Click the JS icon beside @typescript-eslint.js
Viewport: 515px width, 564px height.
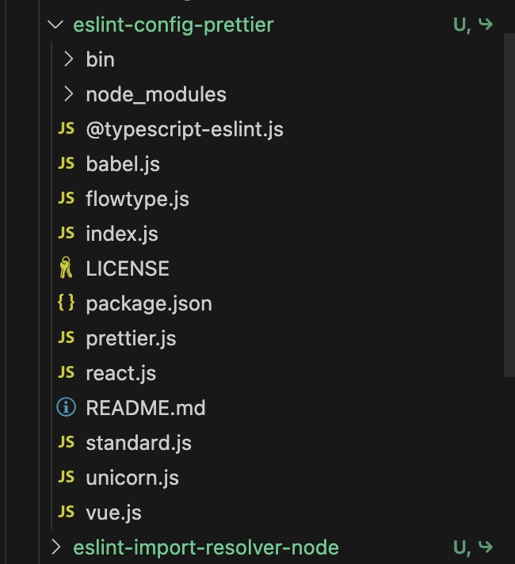point(67,128)
